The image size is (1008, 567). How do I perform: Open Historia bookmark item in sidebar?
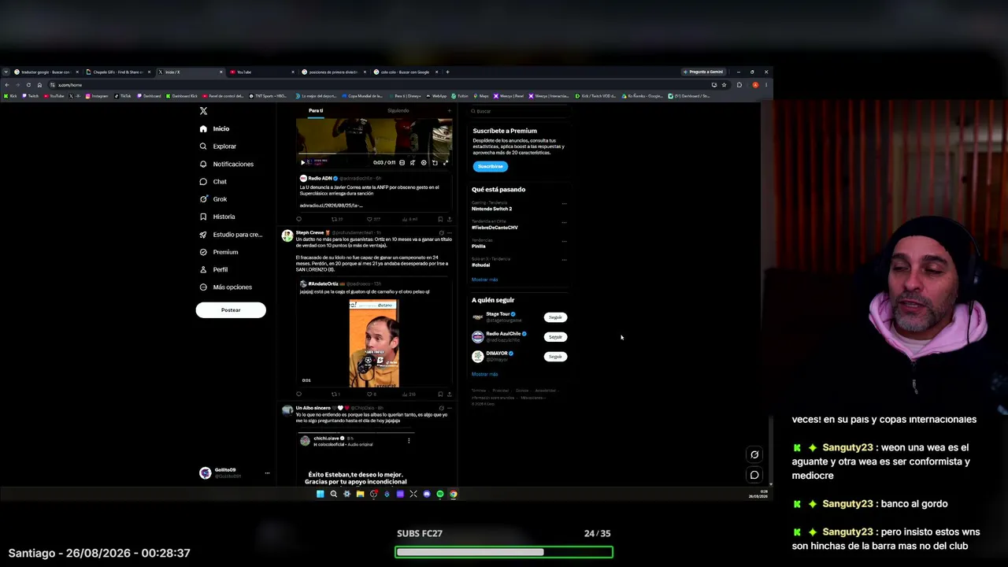pyautogui.click(x=217, y=217)
